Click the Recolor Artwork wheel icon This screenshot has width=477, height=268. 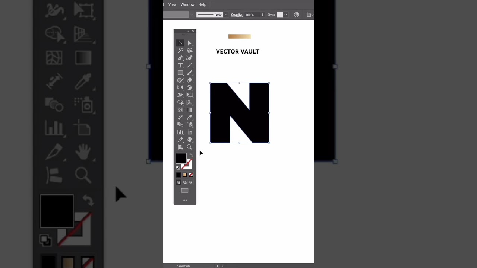click(297, 15)
